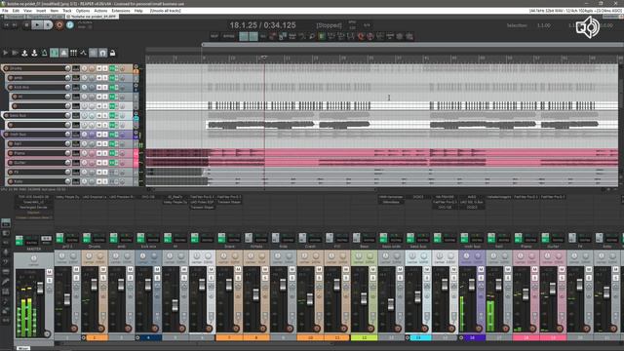624x351 pixels.
Task: Start recording with the transport Record button
Action: point(58,25)
